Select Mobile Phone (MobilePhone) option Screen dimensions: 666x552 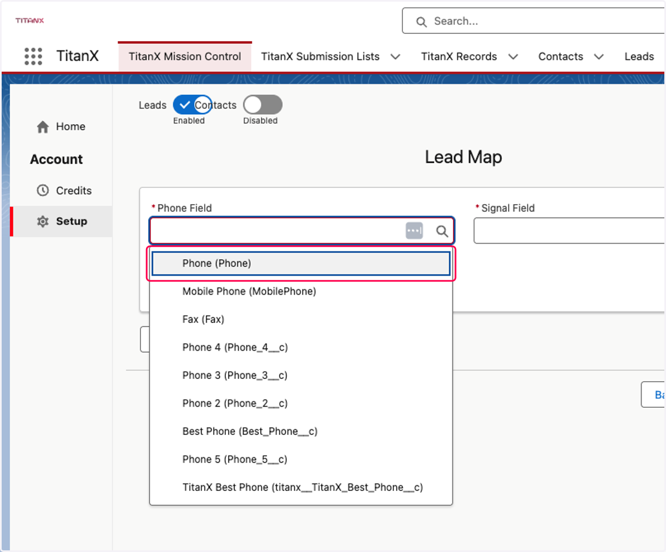[x=301, y=291]
